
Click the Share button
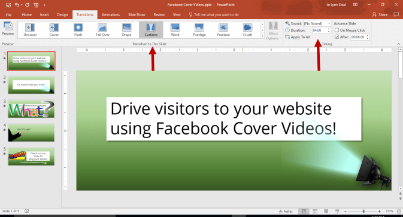pos(380,14)
